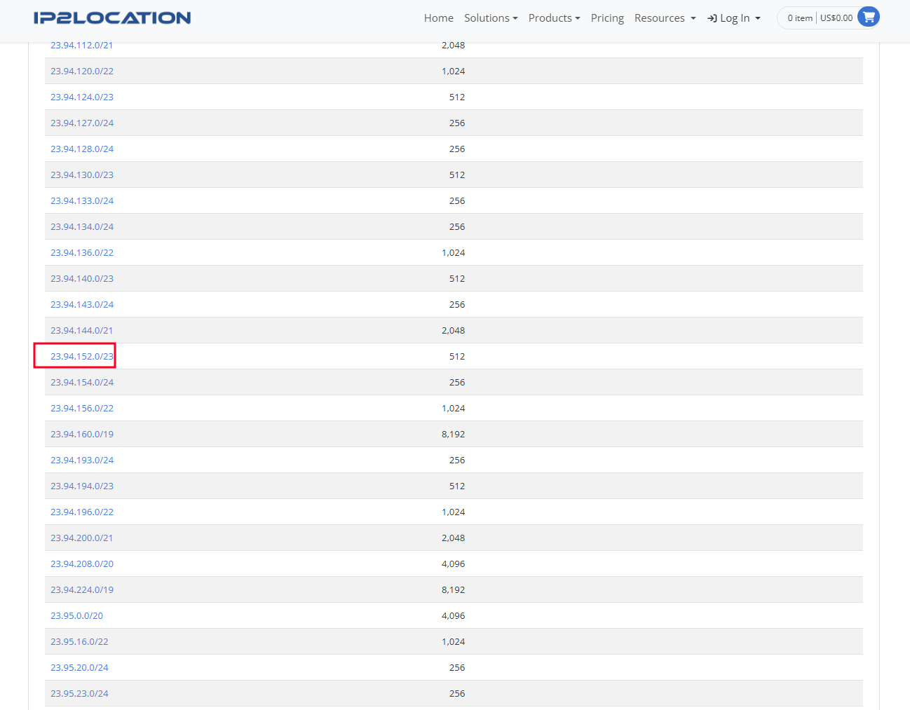Viewport: 910px width, 710px height.
Task: Open the 23.95.0.0/20 range link
Action: point(76,615)
